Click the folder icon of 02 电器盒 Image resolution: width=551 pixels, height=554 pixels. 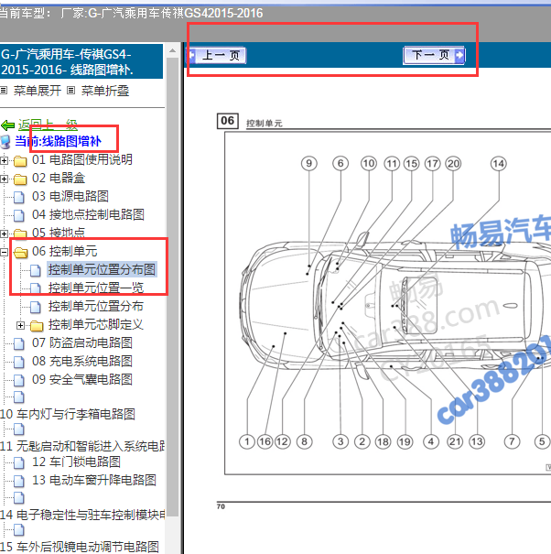click(x=20, y=179)
